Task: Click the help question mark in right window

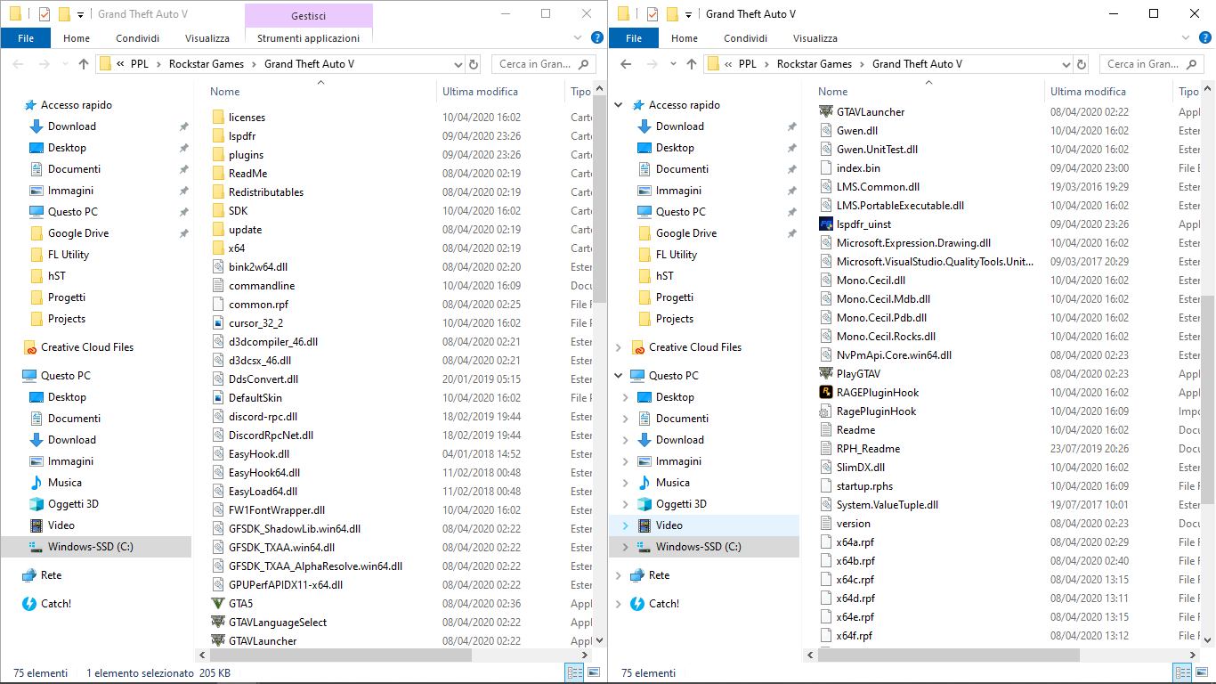Action: click(x=1205, y=37)
